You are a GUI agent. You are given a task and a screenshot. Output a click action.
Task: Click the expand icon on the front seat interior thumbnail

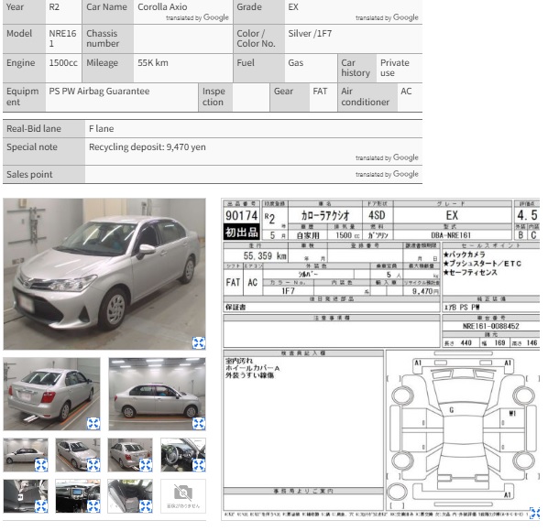click(41, 506)
